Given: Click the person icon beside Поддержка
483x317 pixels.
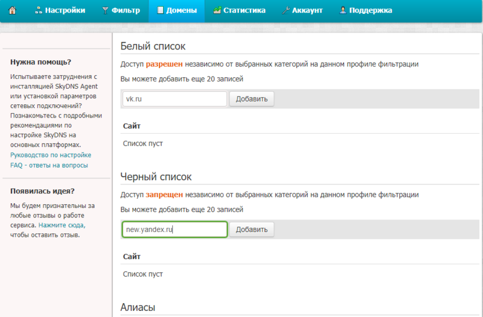Looking at the screenshot, I should pos(343,10).
